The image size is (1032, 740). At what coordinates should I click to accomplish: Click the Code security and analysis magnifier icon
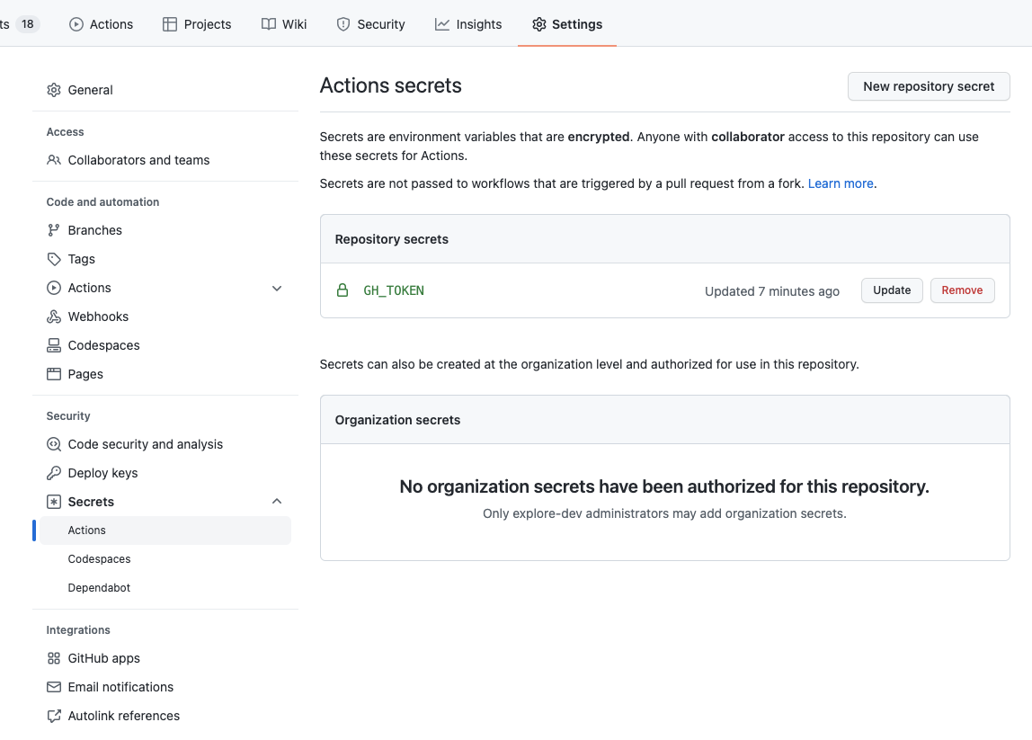click(x=54, y=444)
